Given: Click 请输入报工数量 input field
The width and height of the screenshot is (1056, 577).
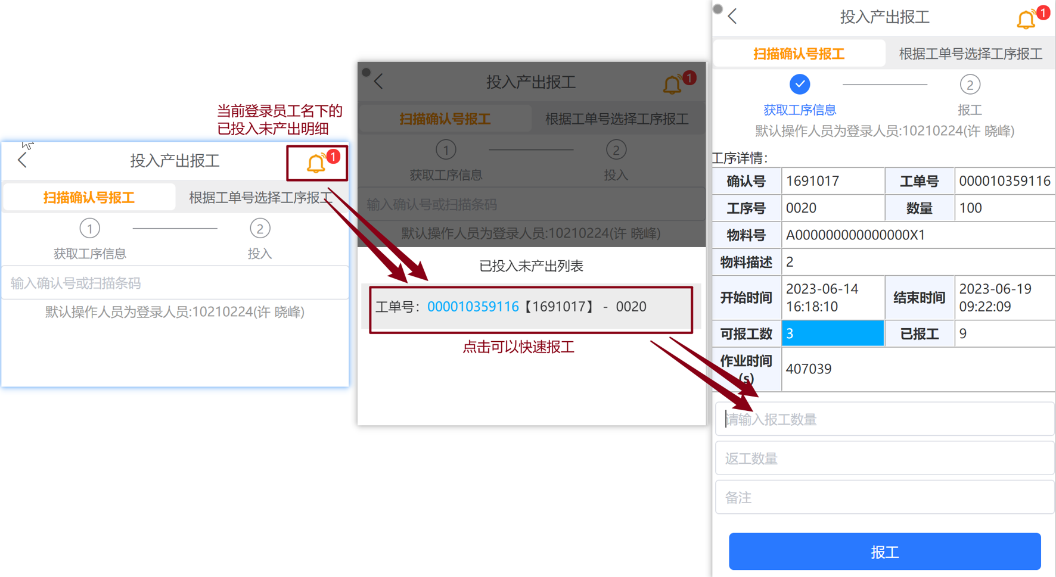Looking at the screenshot, I should (x=885, y=419).
